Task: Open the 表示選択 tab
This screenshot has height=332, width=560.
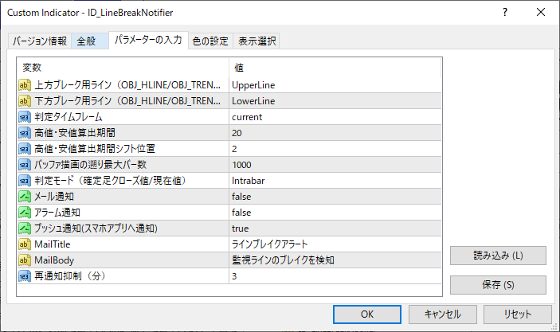Action: pos(257,41)
